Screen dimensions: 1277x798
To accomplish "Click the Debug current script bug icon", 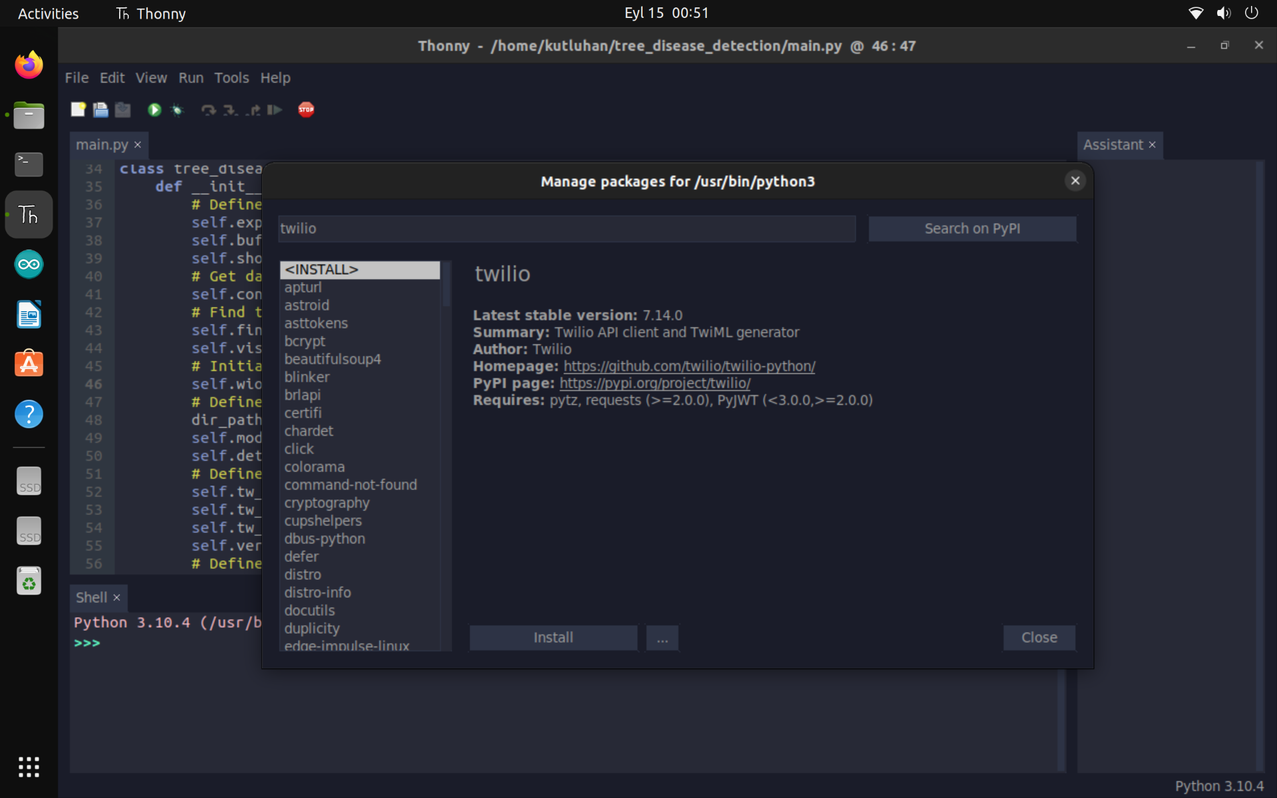I will pyautogui.click(x=177, y=110).
